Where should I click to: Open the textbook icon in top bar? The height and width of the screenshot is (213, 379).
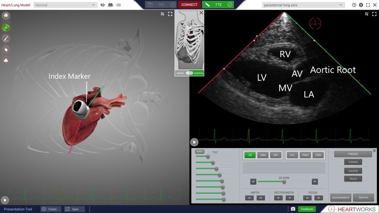(x=110, y=5)
